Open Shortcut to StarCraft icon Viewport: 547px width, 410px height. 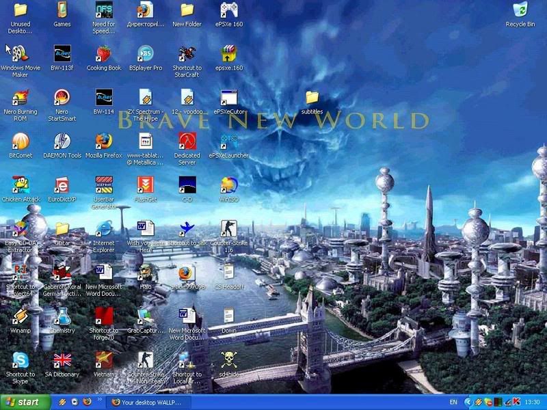[187, 54]
